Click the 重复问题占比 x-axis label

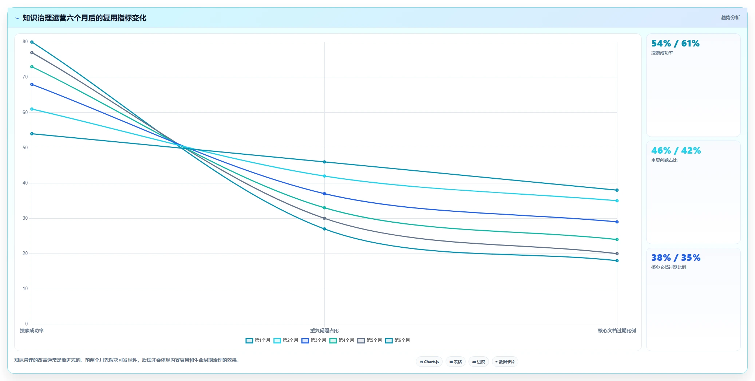(x=324, y=331)
